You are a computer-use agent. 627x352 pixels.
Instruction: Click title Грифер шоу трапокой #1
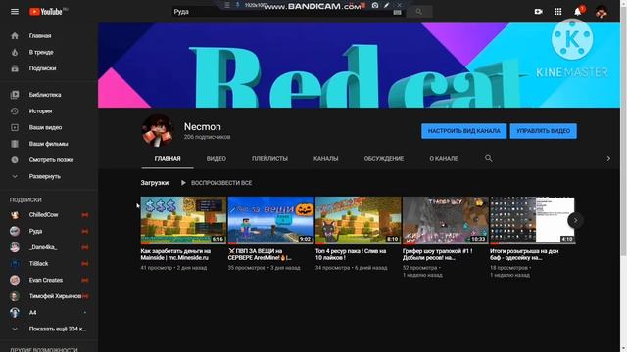[x=438, y=254]
